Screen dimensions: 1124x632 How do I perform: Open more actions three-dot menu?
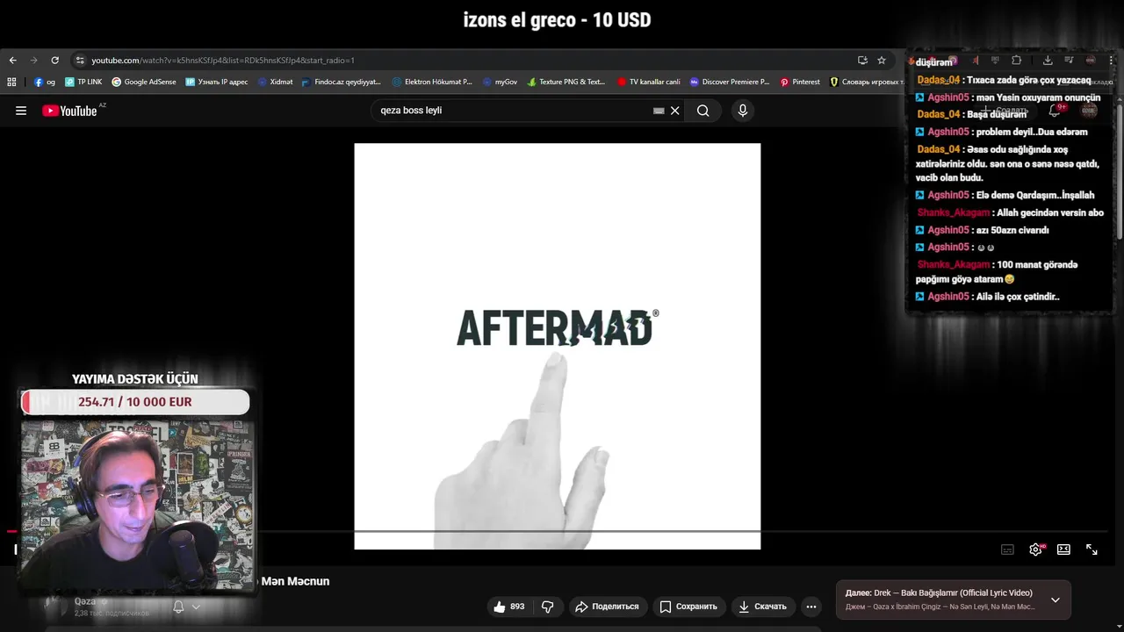coord(811,607)
